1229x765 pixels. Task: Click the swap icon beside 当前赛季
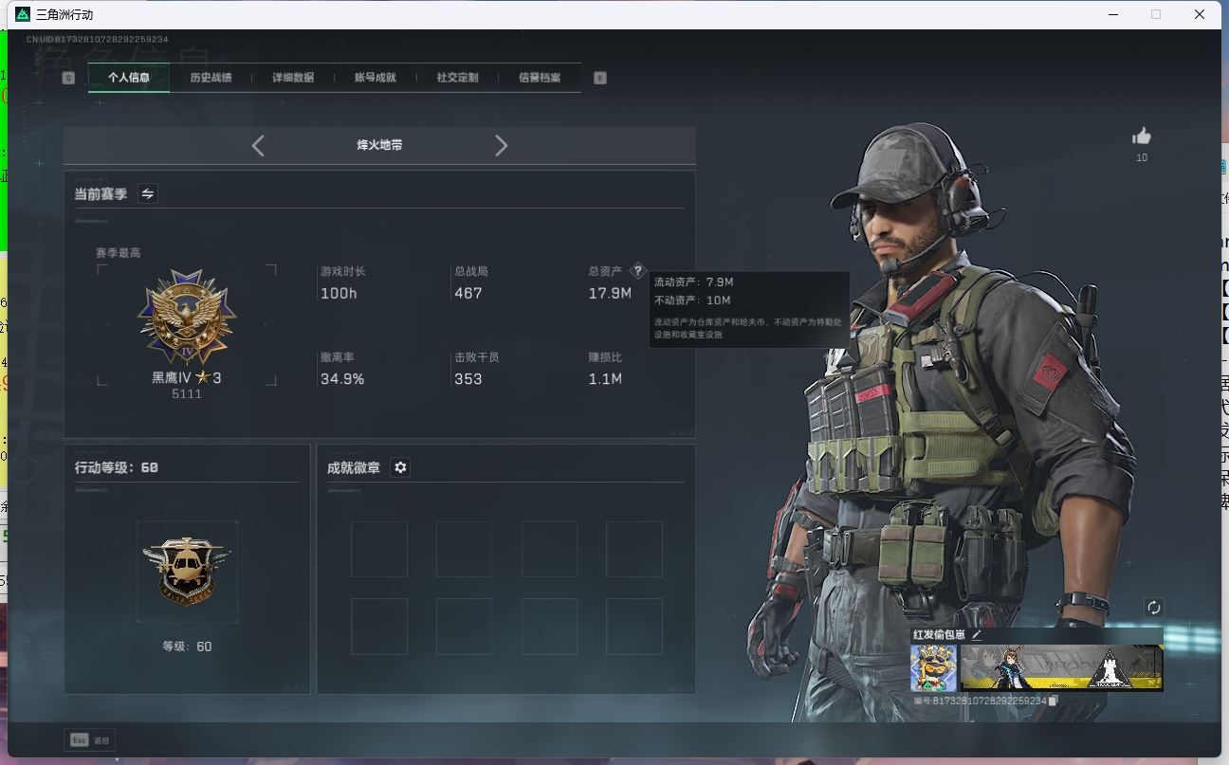(x=148, y=193)
